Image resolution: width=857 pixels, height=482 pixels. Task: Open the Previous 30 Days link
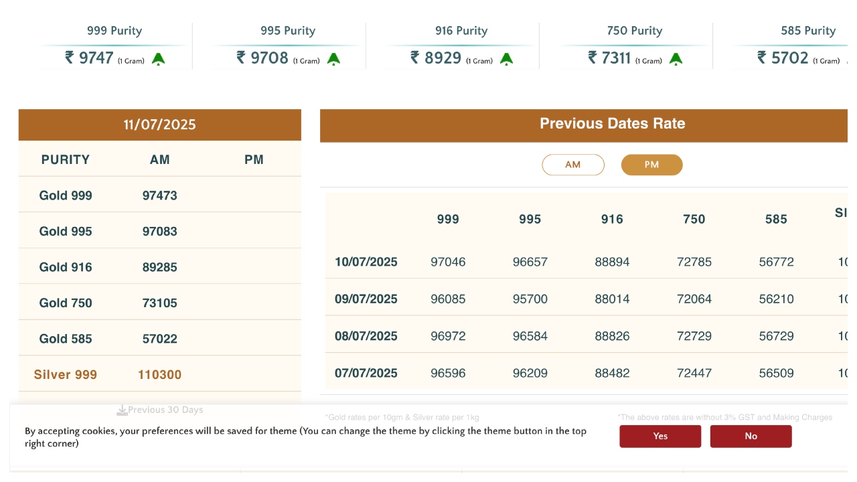click(165, 410)
